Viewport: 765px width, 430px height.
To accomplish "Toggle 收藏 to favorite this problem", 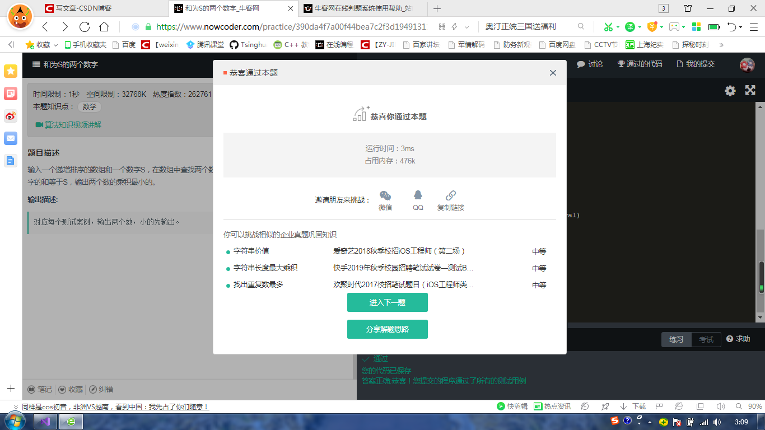I will [x=72, y=390].
